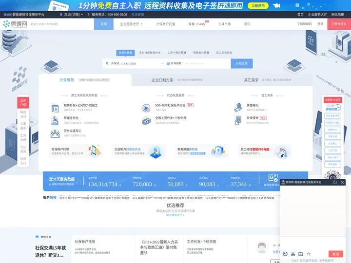Open 资讯 in navigation
This screenshot has width=351, height=263.
click(x=247, y=24)
